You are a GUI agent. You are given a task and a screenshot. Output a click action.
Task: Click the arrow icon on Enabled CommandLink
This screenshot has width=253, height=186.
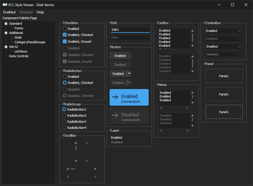point(115,97)
